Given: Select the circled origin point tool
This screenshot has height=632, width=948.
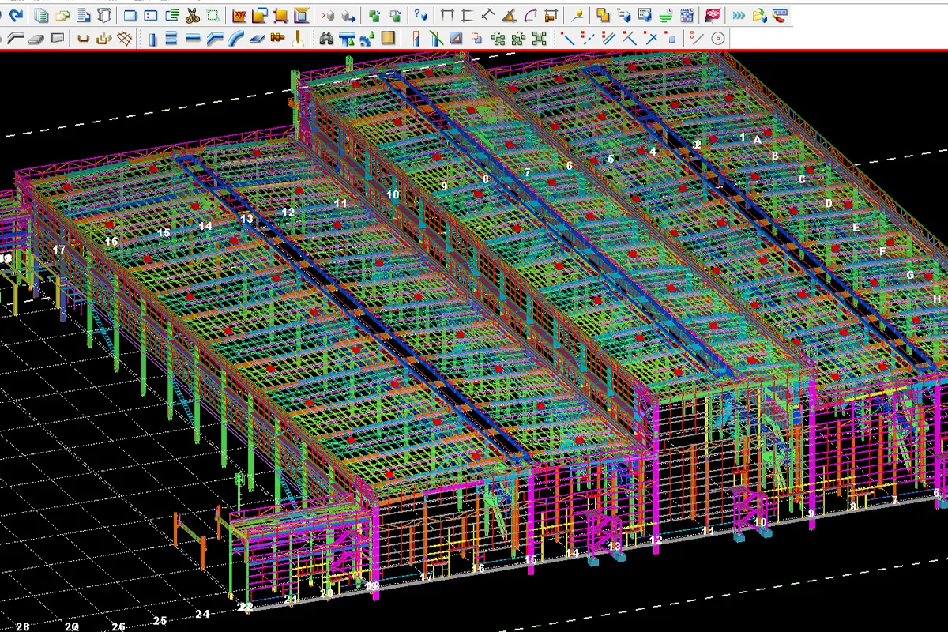Looking at the screenshot, I should [x=717, y=36].
